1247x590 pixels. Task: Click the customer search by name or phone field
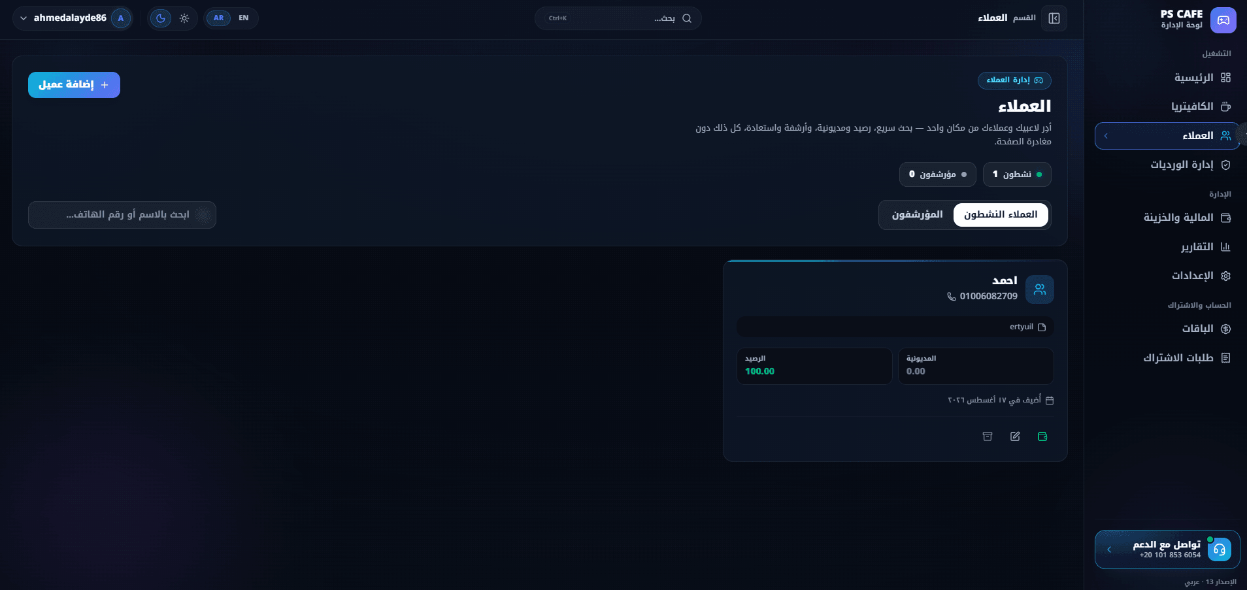pos(122,215)
